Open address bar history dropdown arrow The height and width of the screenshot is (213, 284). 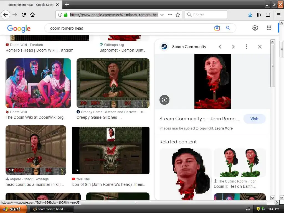click(162, 15)
